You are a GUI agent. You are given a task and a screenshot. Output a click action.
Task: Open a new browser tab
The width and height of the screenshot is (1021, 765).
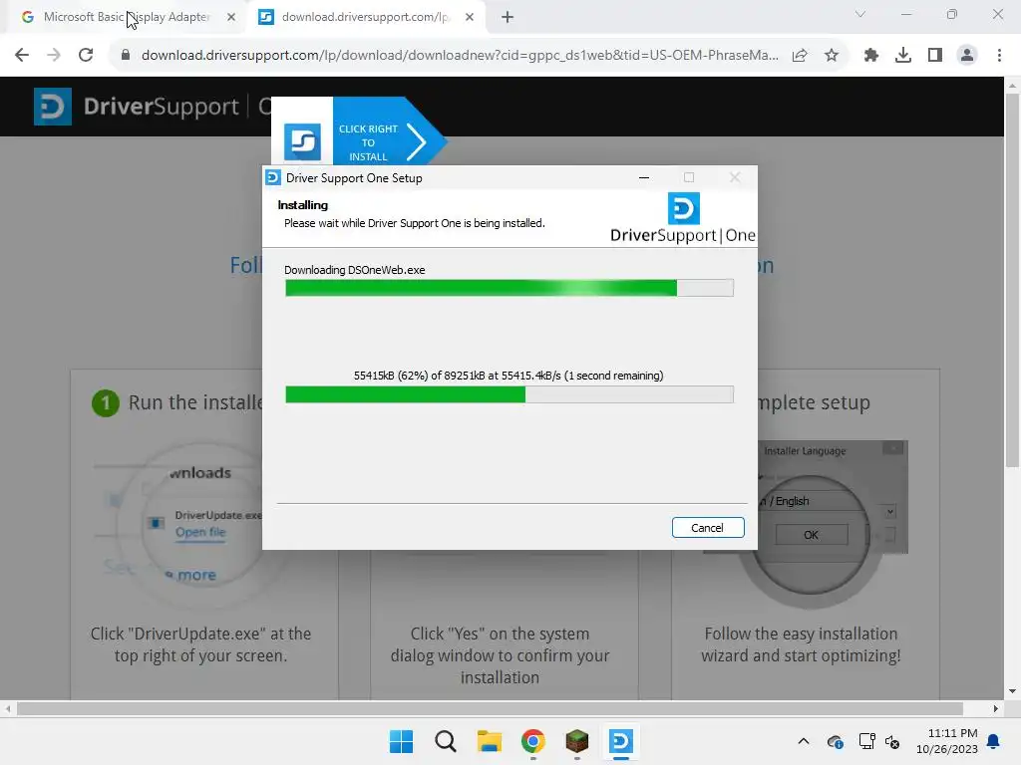(508, 18)
